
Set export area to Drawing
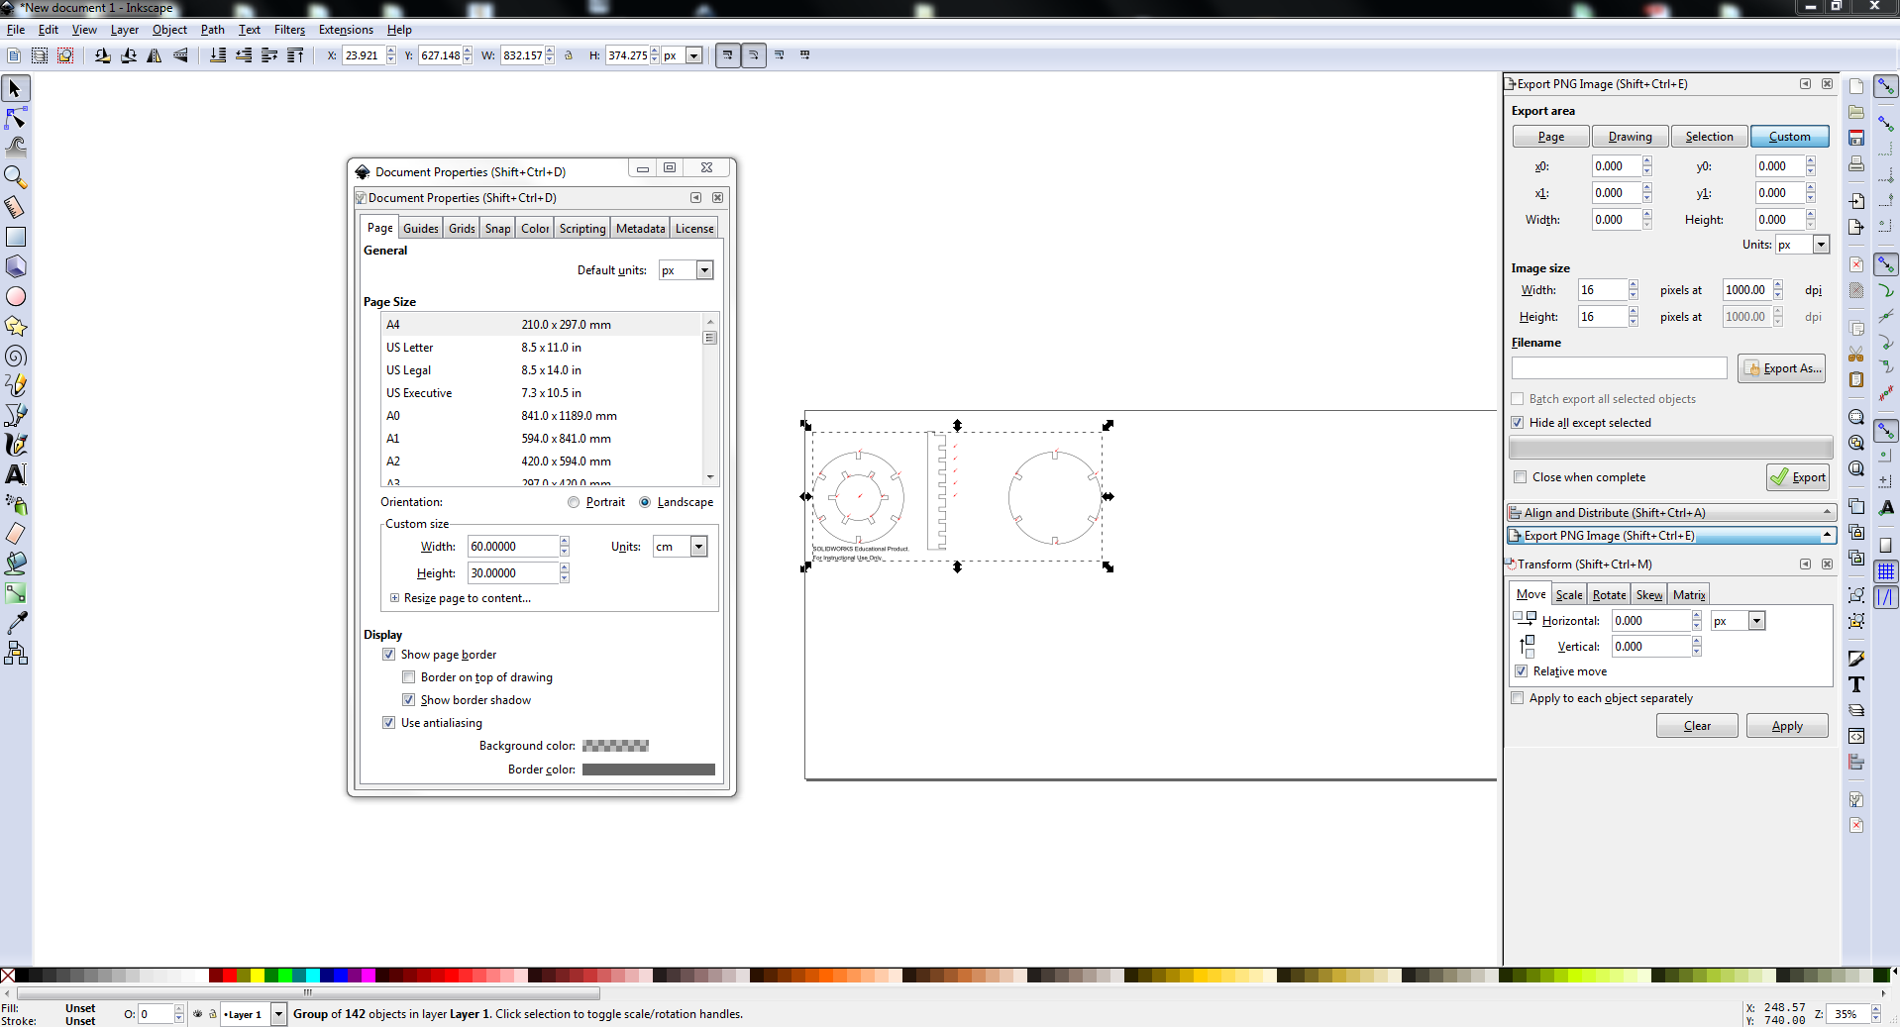(1630, 137)
